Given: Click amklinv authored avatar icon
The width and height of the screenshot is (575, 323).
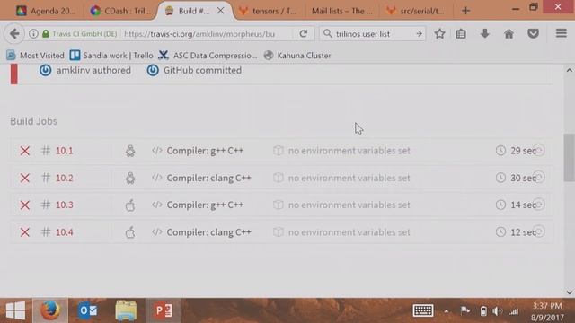Looking at the screenshot, I should pos(46,70).
